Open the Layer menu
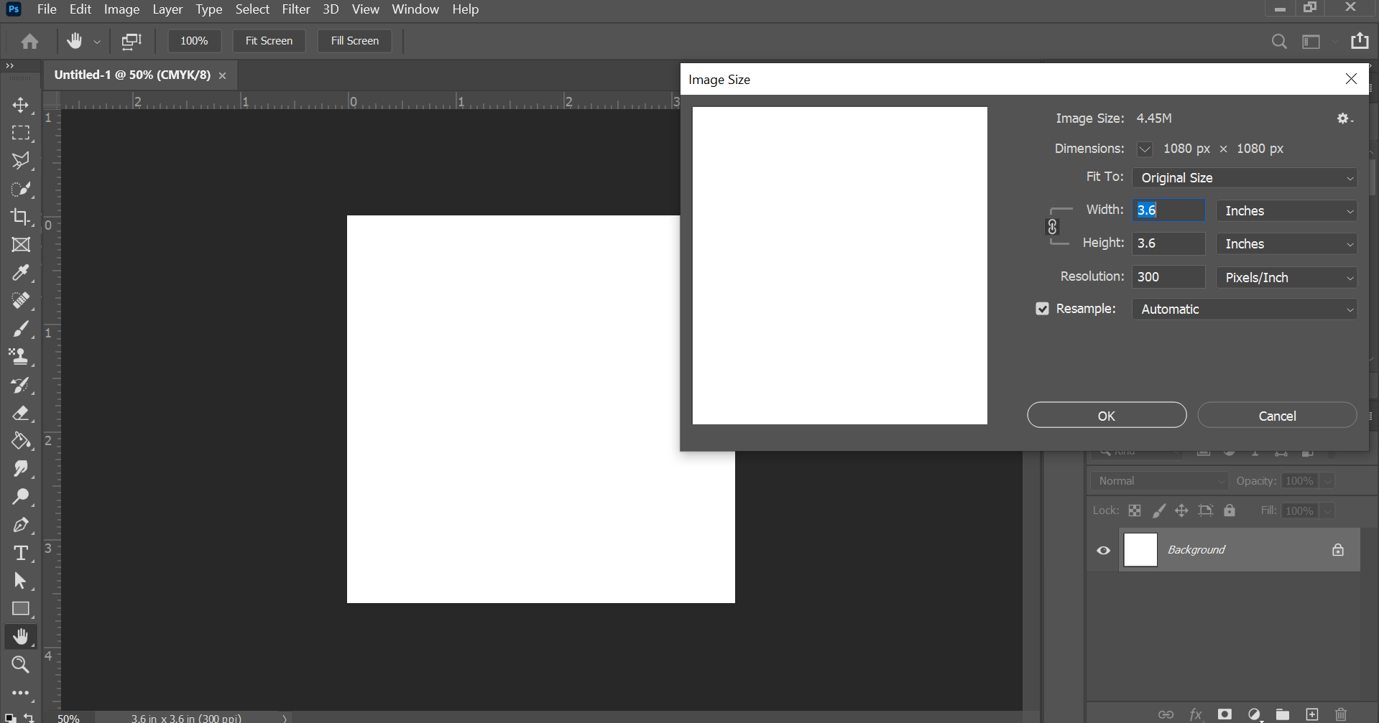 (x=167, y=9)
